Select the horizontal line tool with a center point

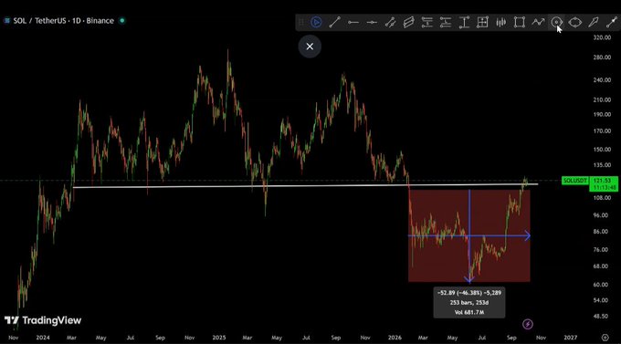click(372, 23)
